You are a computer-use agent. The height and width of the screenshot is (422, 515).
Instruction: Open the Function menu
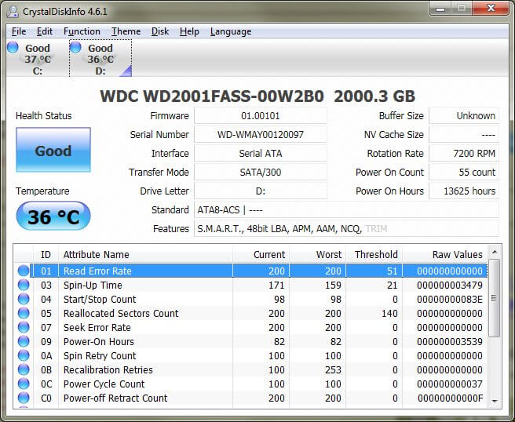pos(82,31)
